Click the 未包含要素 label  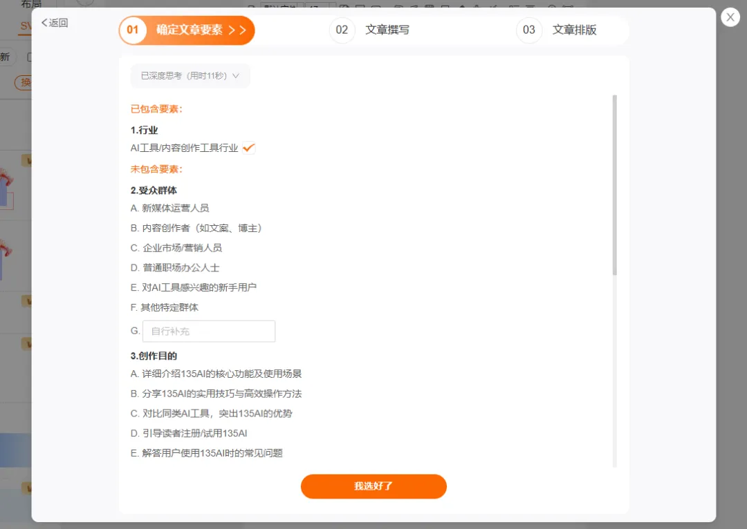pos(156,169)
